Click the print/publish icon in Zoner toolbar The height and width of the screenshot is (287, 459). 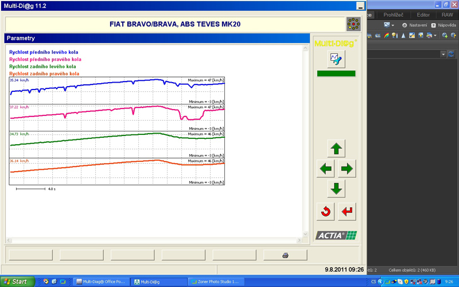(x=429, y=36)
